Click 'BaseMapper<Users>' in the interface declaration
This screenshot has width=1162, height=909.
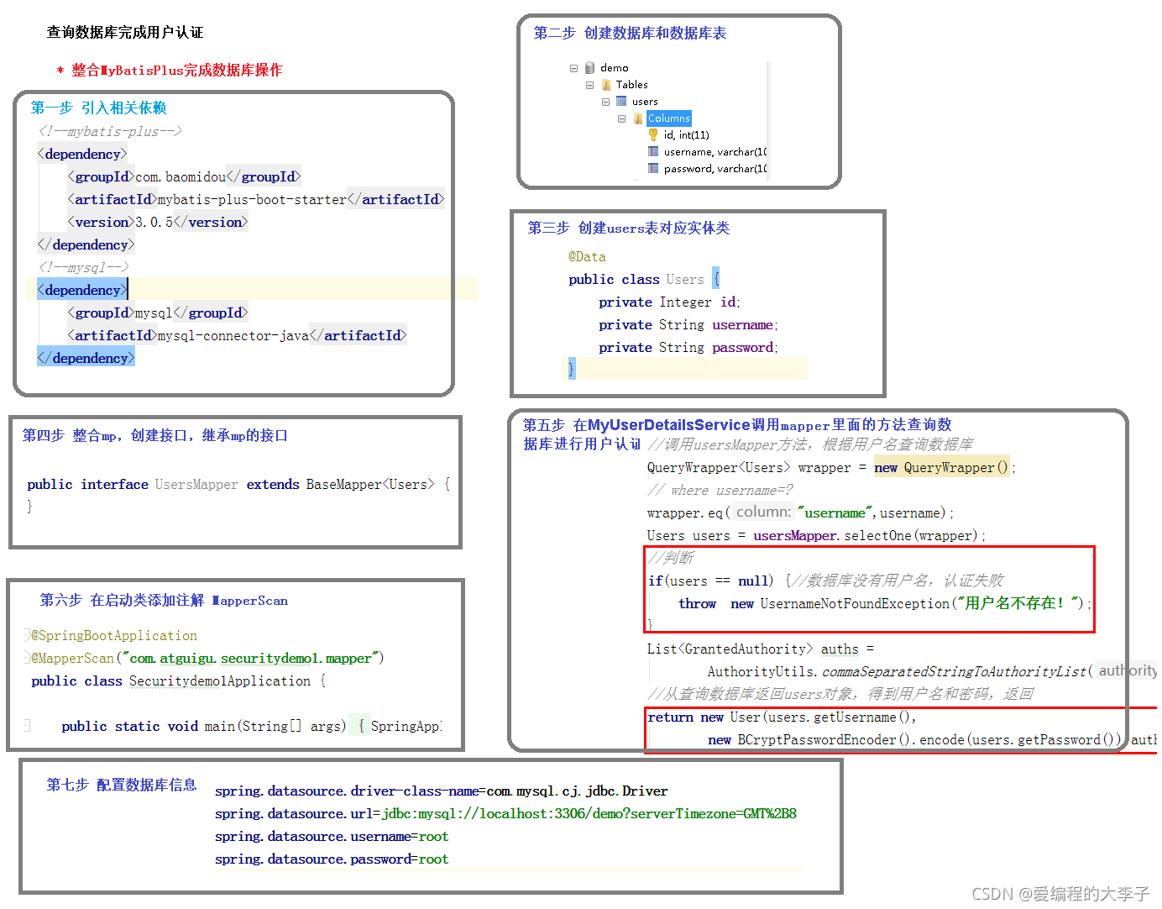click(x=370, y=485)
